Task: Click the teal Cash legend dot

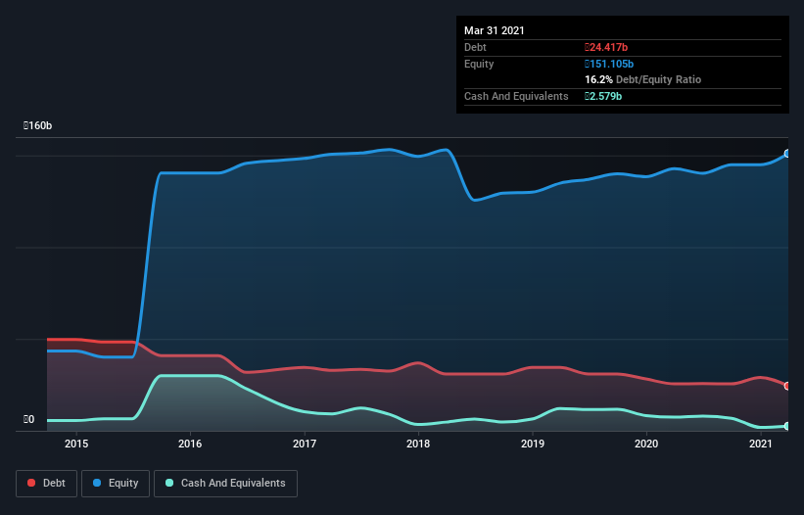Action: (169, 483)
